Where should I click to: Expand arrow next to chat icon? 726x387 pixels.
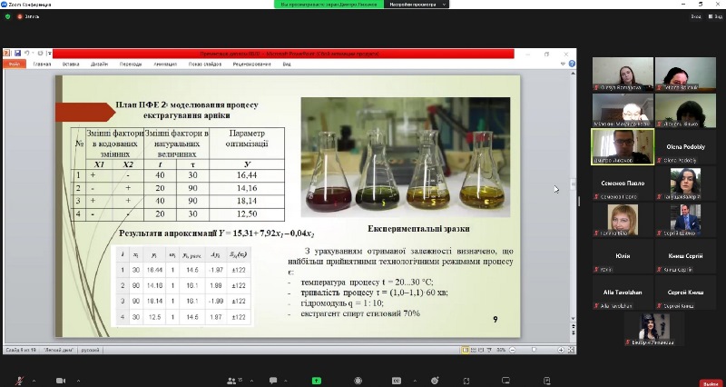coord(287,381)
